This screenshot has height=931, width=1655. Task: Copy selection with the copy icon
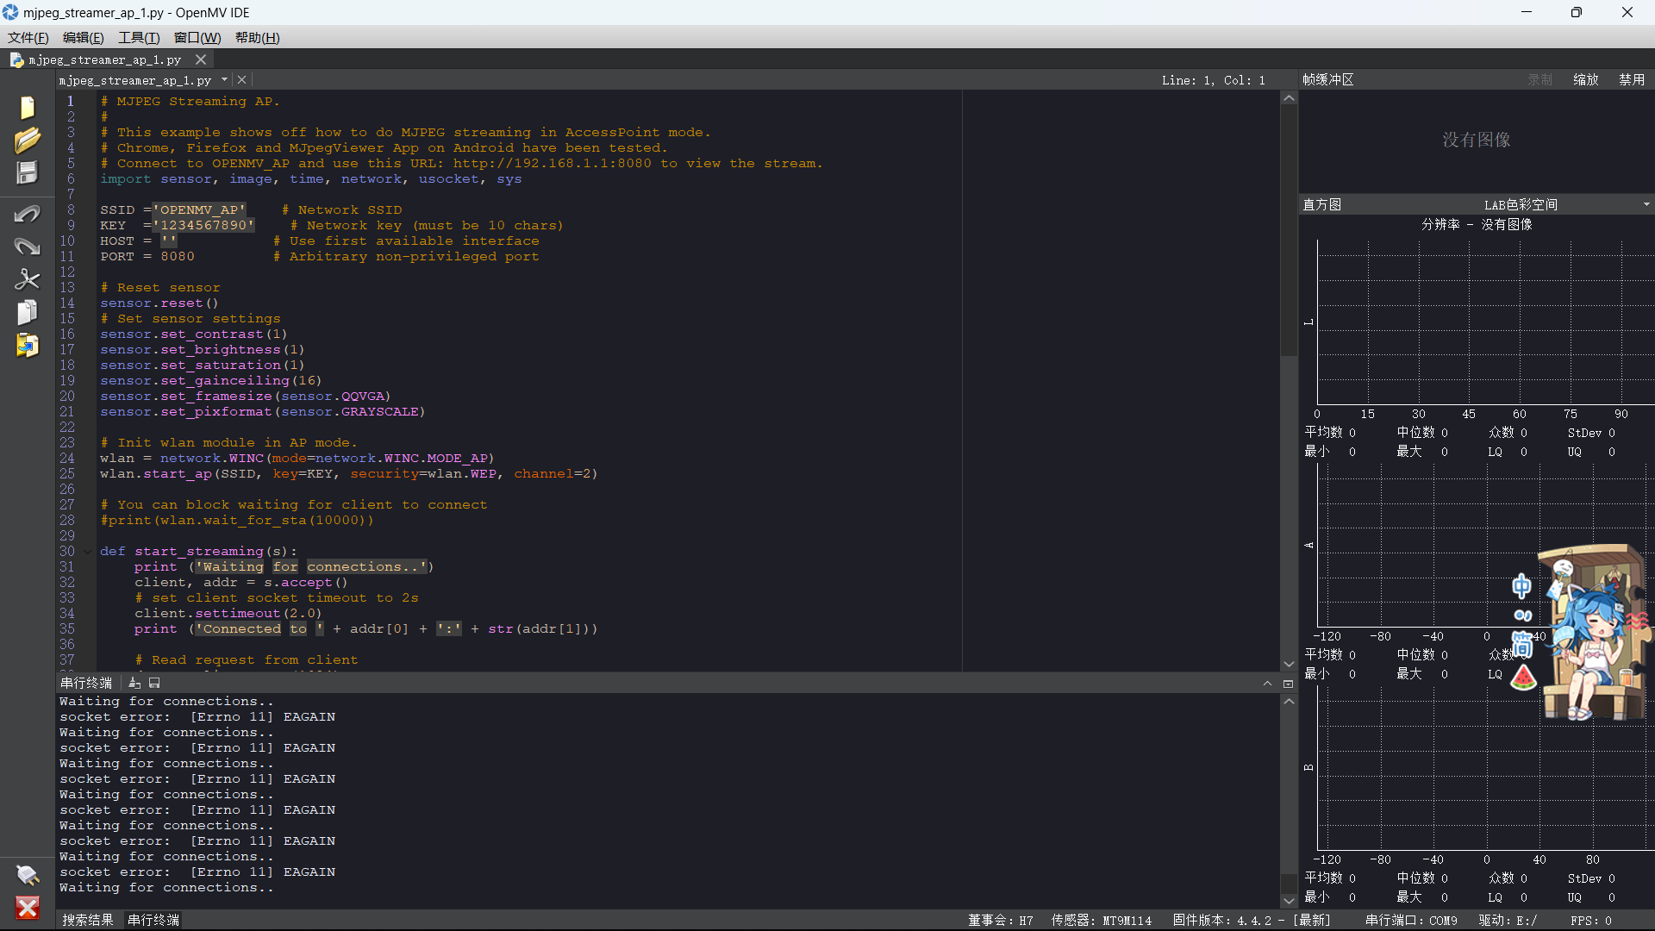point(28,312)
